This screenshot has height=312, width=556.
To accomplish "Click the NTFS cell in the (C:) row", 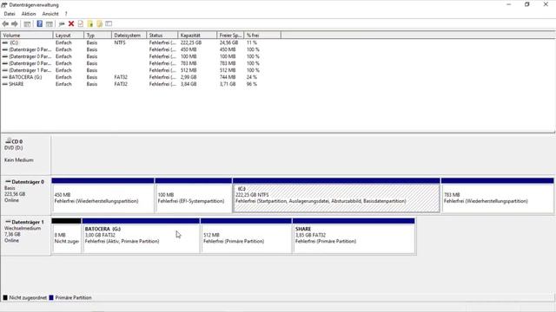I will [120, 42].
